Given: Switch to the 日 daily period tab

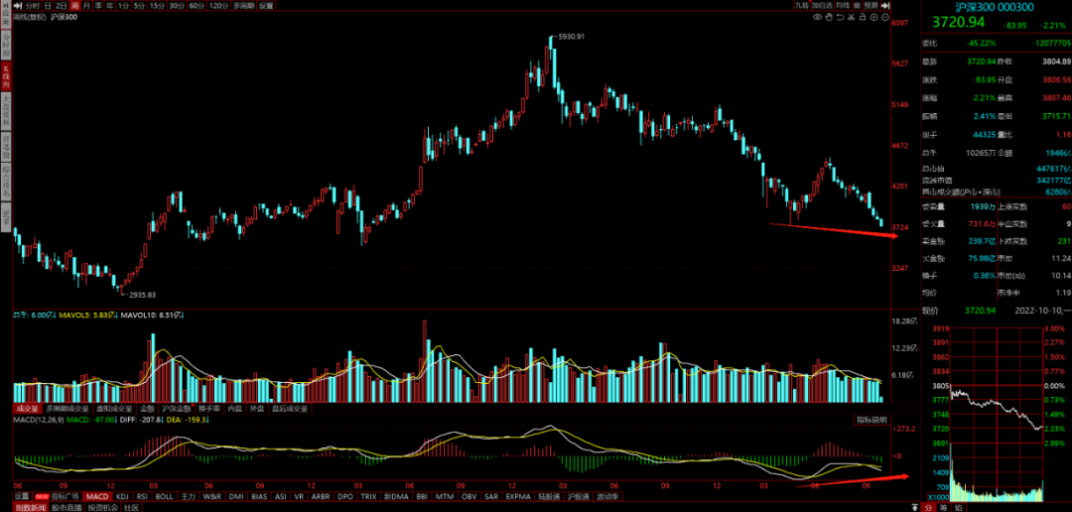Looking at the screenshot, I should tap(47, 5).
